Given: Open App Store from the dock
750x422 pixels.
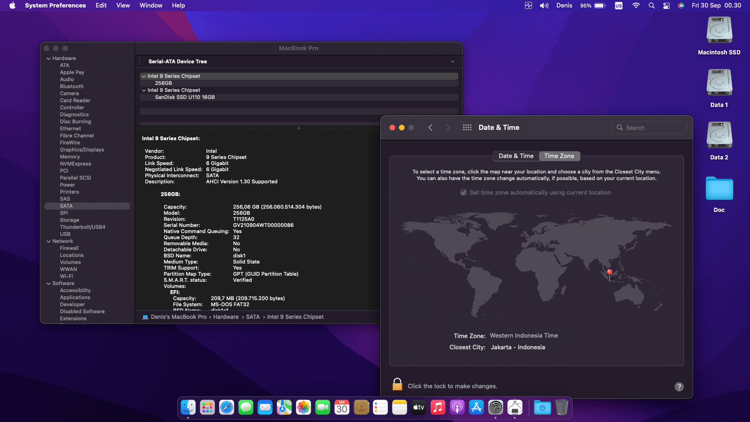Looking at the screenshot, I should point(476,407).
